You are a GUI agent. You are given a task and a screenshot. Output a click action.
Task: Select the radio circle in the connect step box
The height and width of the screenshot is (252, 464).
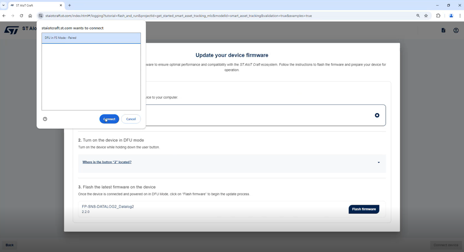377,116
